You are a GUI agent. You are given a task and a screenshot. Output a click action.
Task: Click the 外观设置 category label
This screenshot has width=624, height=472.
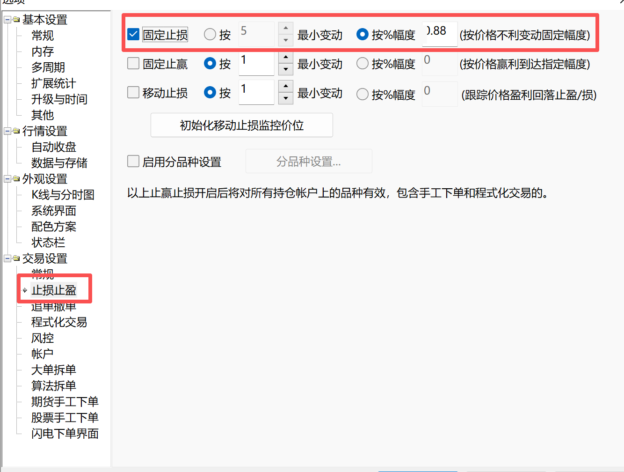coord(45,179)
